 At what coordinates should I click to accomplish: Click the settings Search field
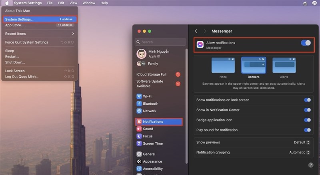[160, 42]
